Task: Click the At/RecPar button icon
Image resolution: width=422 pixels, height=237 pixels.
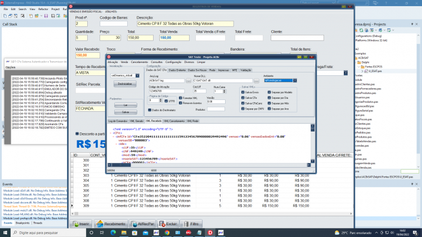Action: click(134, 224)
